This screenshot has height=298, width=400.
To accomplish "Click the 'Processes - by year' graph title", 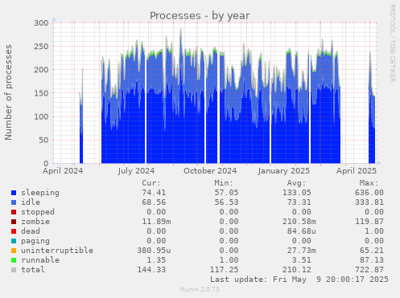I will pos(200,16).
